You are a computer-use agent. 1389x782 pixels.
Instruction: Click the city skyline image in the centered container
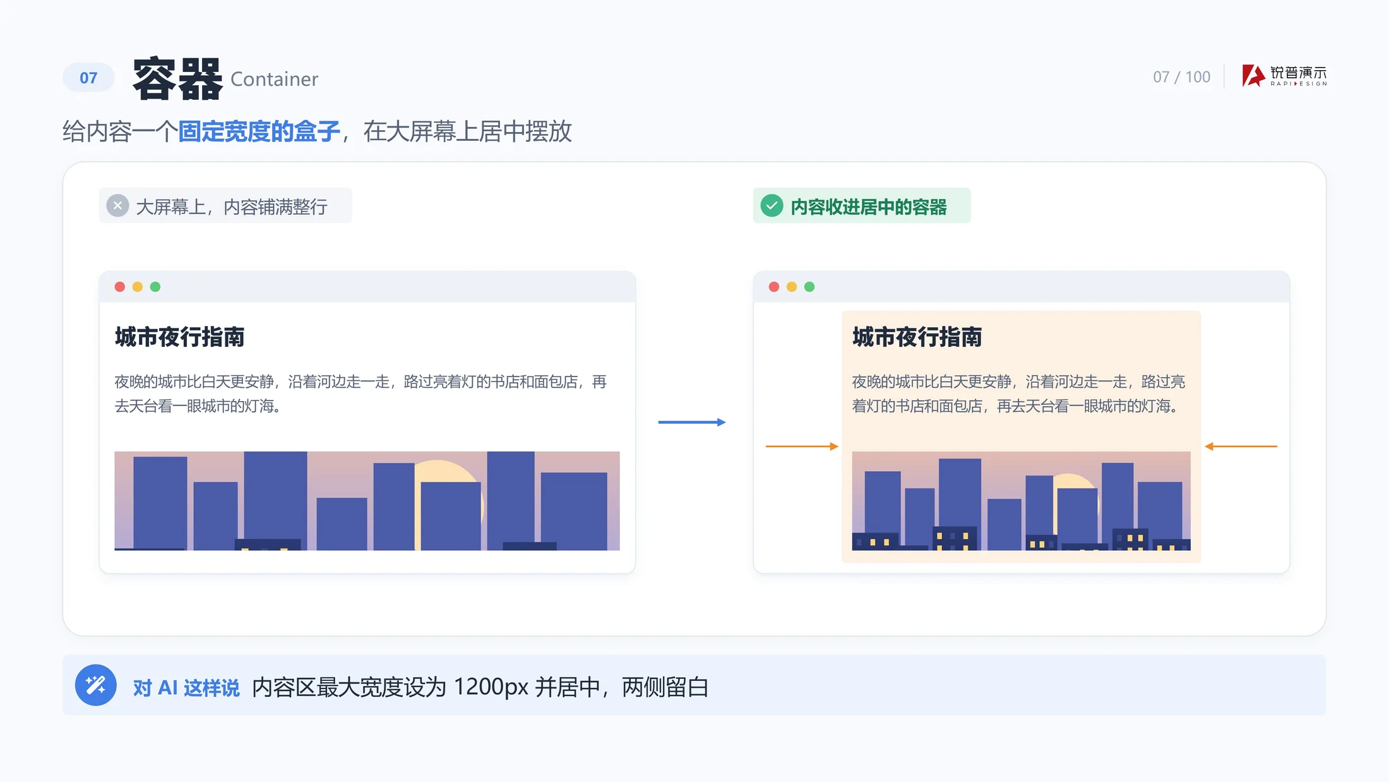(1021, 501)
